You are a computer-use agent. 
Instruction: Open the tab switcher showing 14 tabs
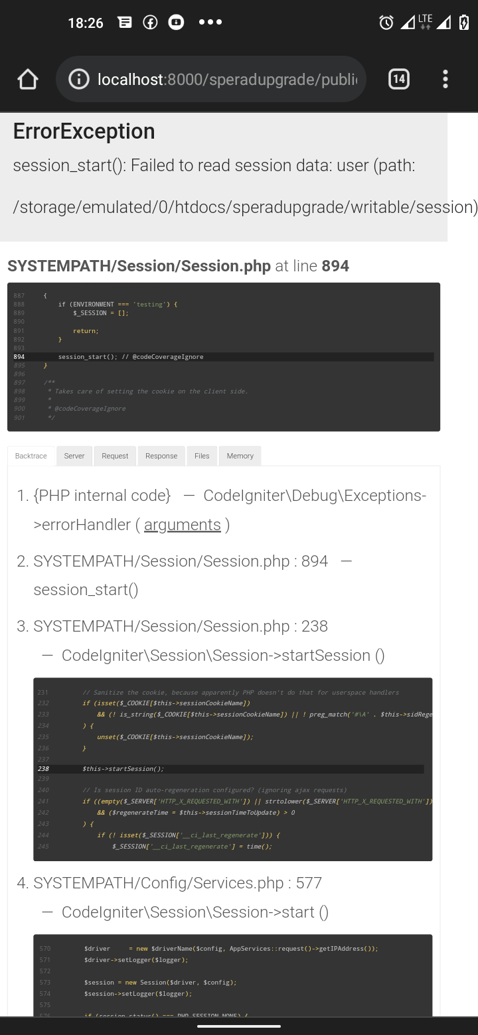pos(399,78)
